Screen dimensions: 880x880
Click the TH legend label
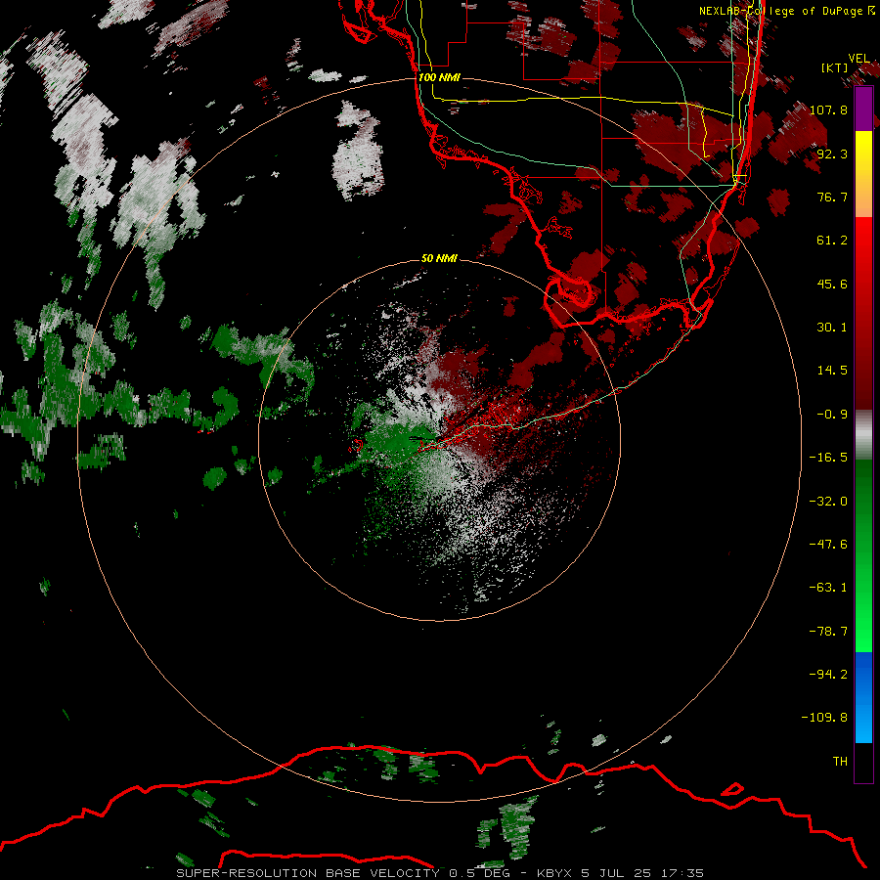(840, 762)
